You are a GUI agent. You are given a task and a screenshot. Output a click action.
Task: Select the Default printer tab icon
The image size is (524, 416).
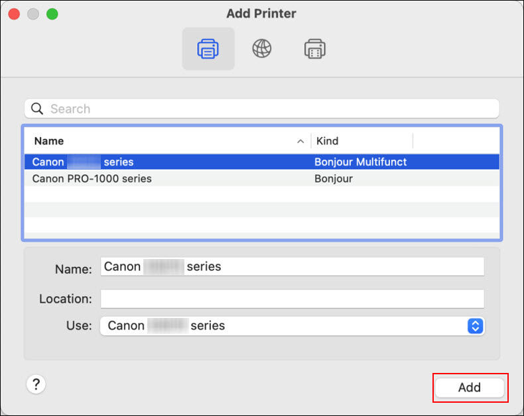(208, 49)
